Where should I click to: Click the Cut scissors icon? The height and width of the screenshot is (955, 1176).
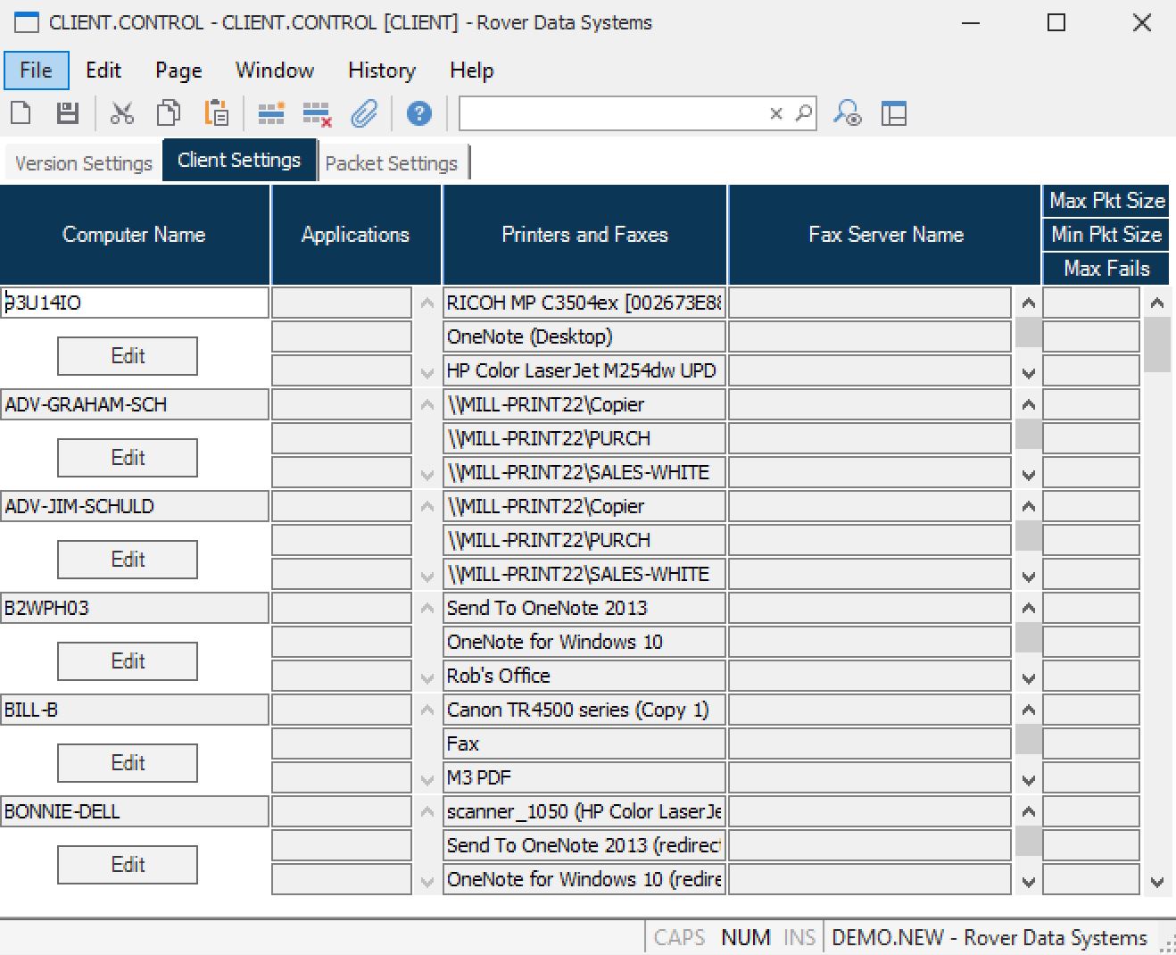pos(121,113)
